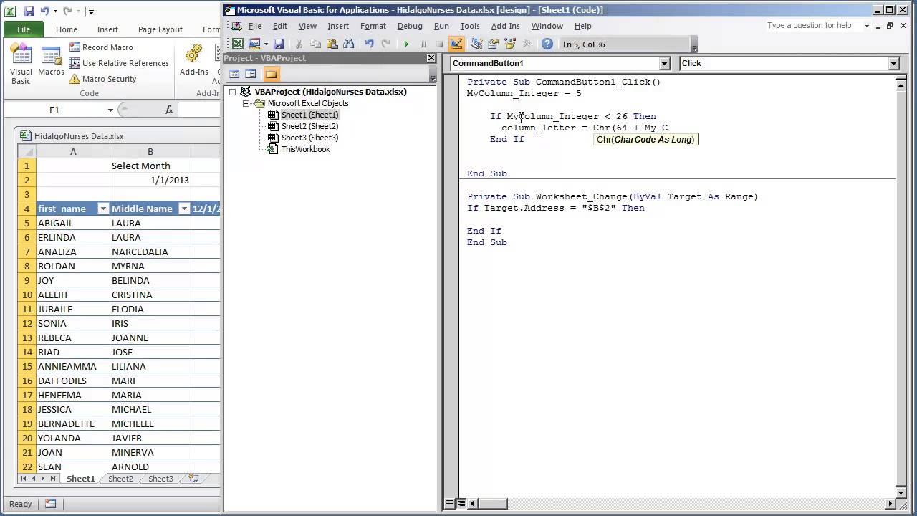The height and width of the screenshot is (516, 917).
Task: Click the Paste clipboard icon
Action: [332, 44]
